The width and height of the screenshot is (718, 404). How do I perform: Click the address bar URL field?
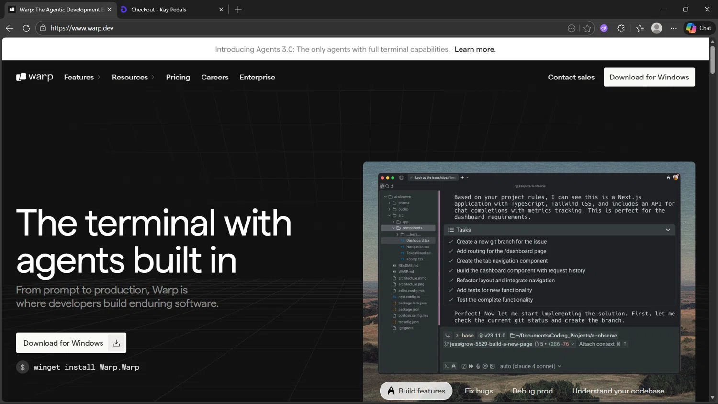coord(306,28)
